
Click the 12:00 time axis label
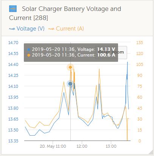pyautogui.click(x=82, y=146)
